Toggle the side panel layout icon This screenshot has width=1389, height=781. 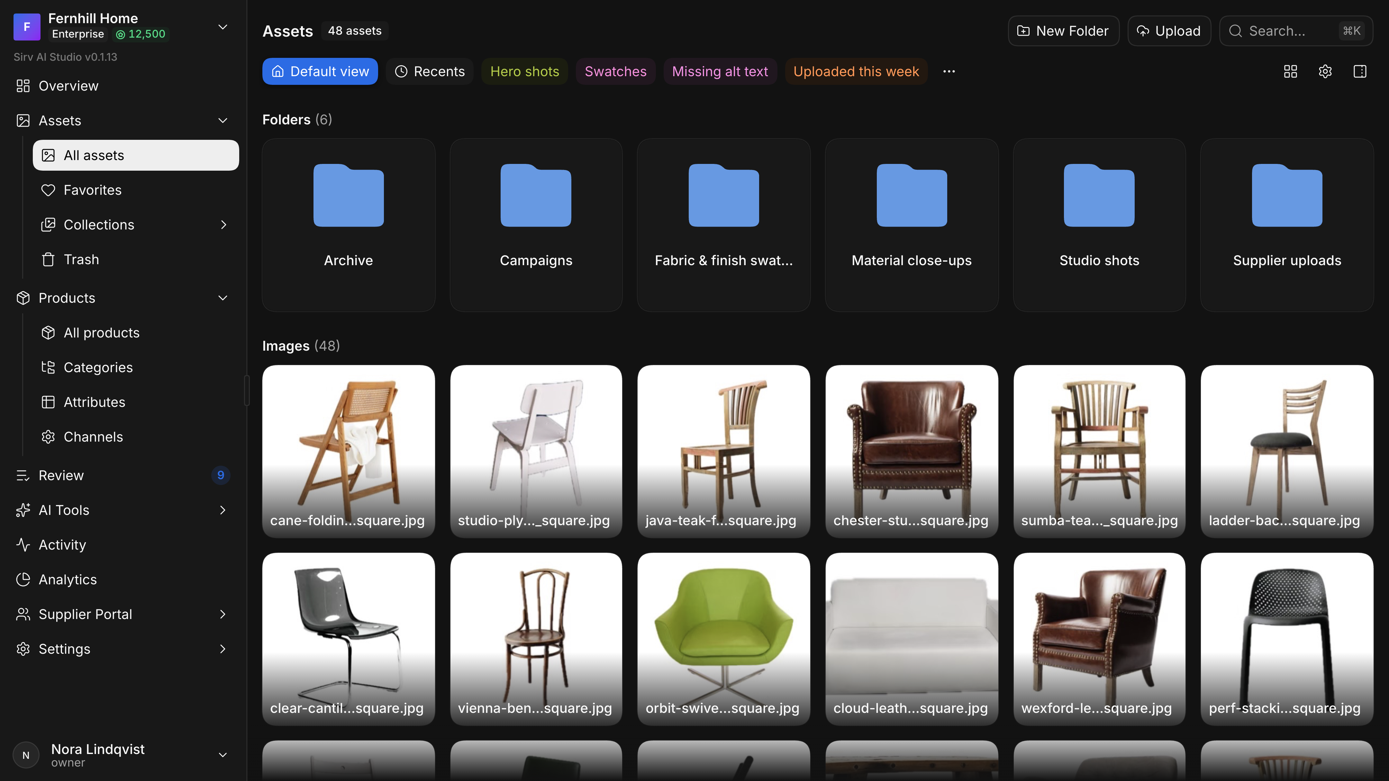tap(1360, 71)
